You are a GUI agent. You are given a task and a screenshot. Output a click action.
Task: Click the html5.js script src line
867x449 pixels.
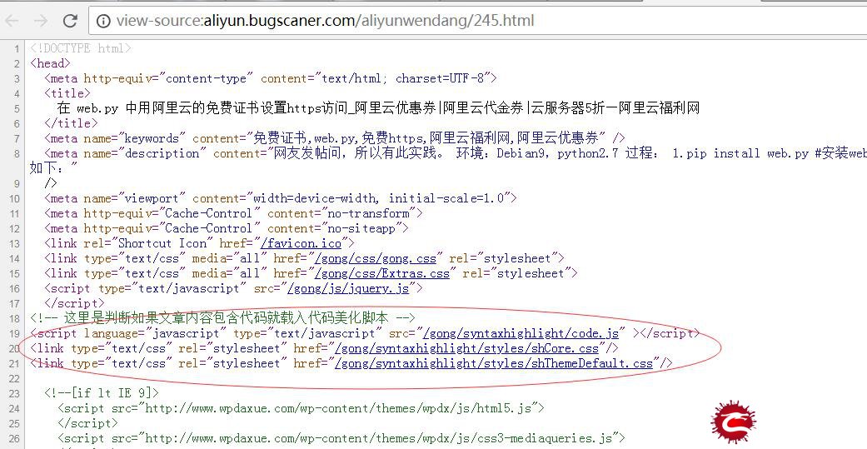point(301,408)
